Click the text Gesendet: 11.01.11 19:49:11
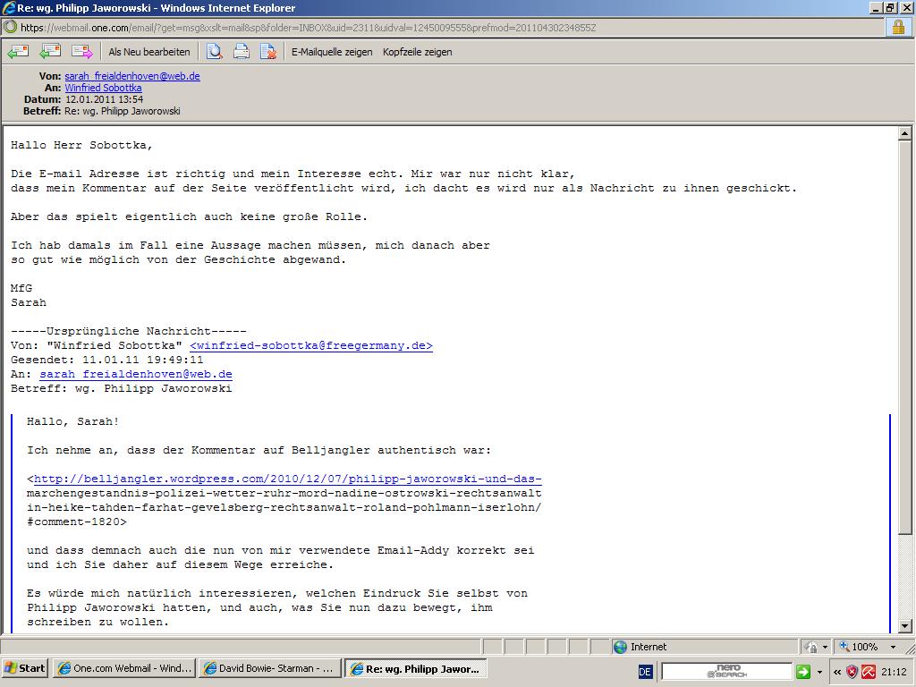The width and height of the screenshot is (916, 687). click(107, 360)
